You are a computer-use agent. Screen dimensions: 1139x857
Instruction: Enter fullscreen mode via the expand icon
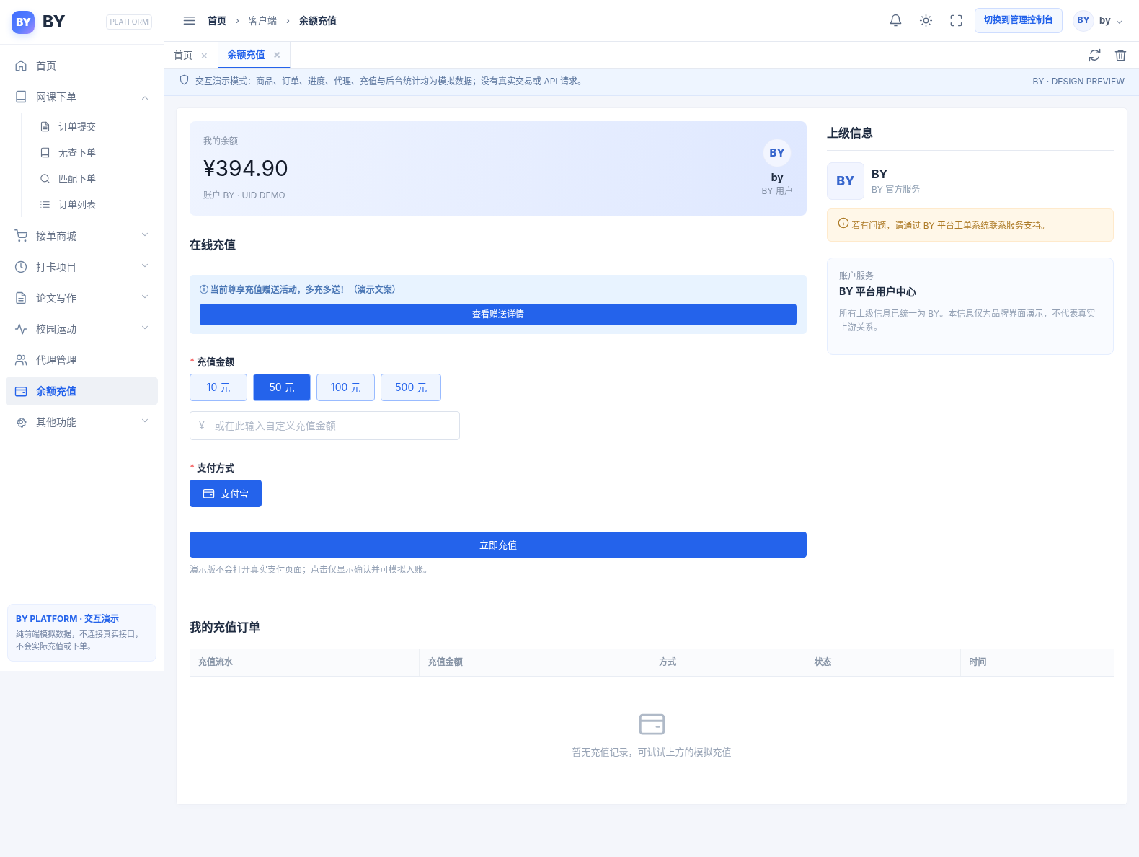(x=956, y=21)
